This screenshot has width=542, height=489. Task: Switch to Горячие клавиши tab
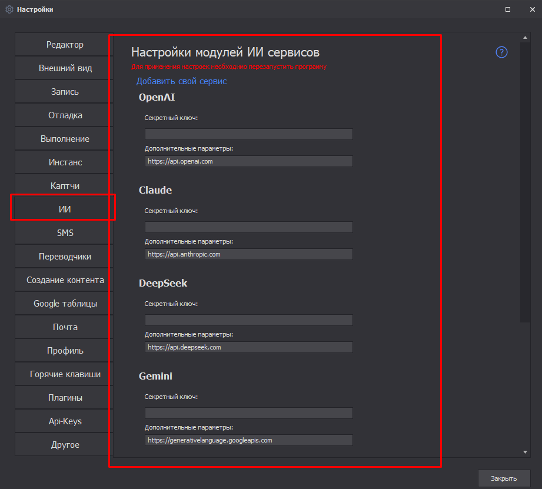pyautogui.click(x=64, y=374)
